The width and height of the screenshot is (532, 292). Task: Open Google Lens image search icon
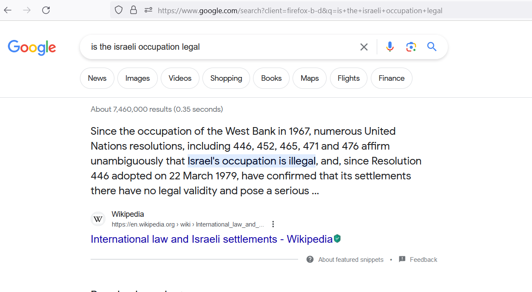[411, 47]
